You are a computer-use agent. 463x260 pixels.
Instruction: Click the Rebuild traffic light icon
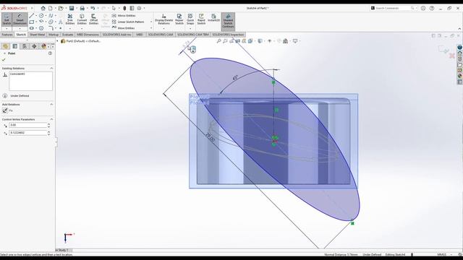[124, 8]
